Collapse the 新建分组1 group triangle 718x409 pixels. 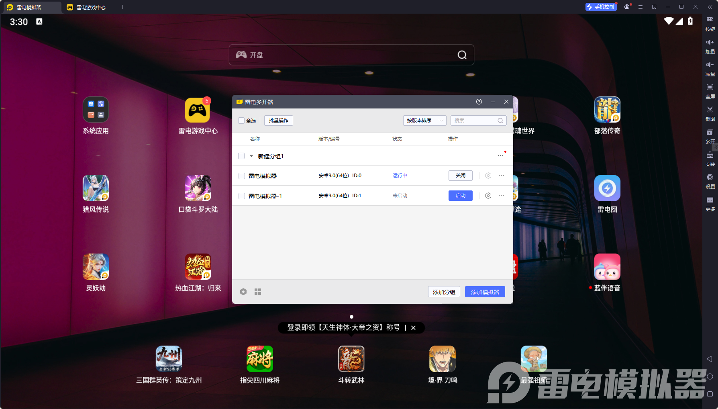click(x=251, y=156)
